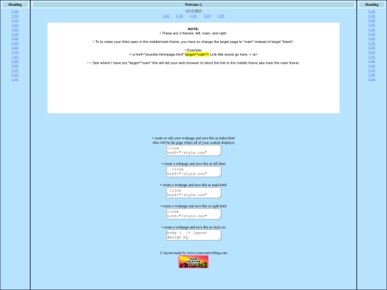Viewport: 387px width, 290px height.
Task: Click the date 12/12/2023
Action: point(193,11)
